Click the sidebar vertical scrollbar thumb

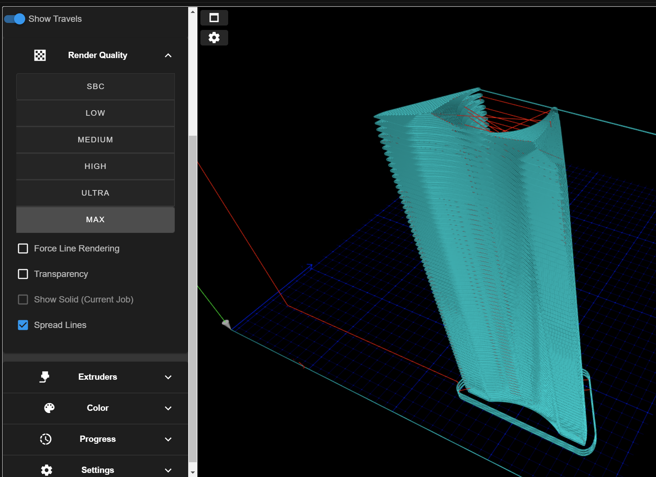point(193,299)
